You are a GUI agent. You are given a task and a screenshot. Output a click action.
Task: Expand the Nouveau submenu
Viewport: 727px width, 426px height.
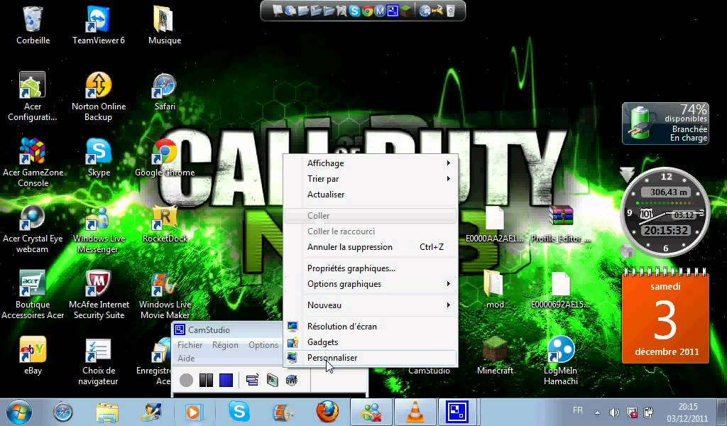point(371,305)
